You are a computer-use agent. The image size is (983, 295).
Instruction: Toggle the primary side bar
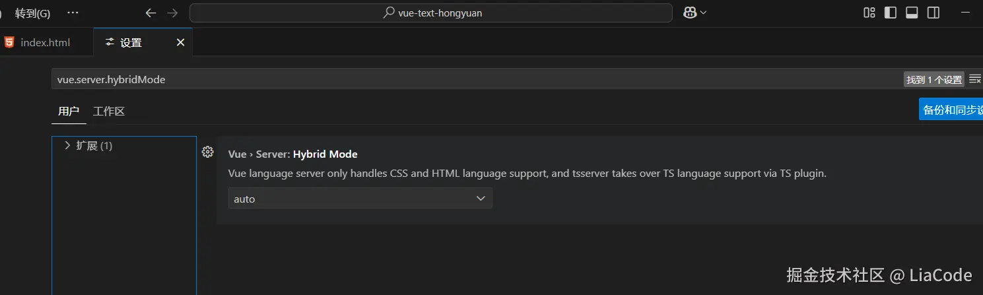coord(891,13)
